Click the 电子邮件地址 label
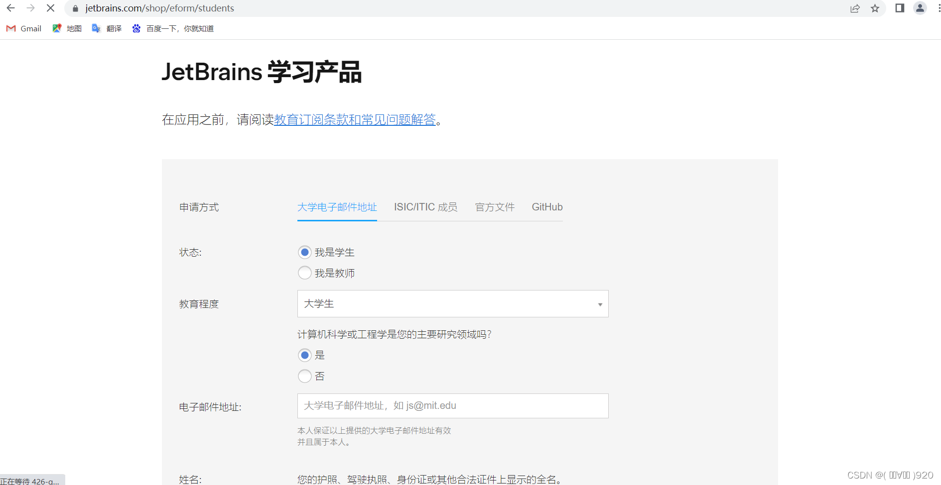Screen dimensions: 941x485 pyautogui.click(x=210, y=407)
